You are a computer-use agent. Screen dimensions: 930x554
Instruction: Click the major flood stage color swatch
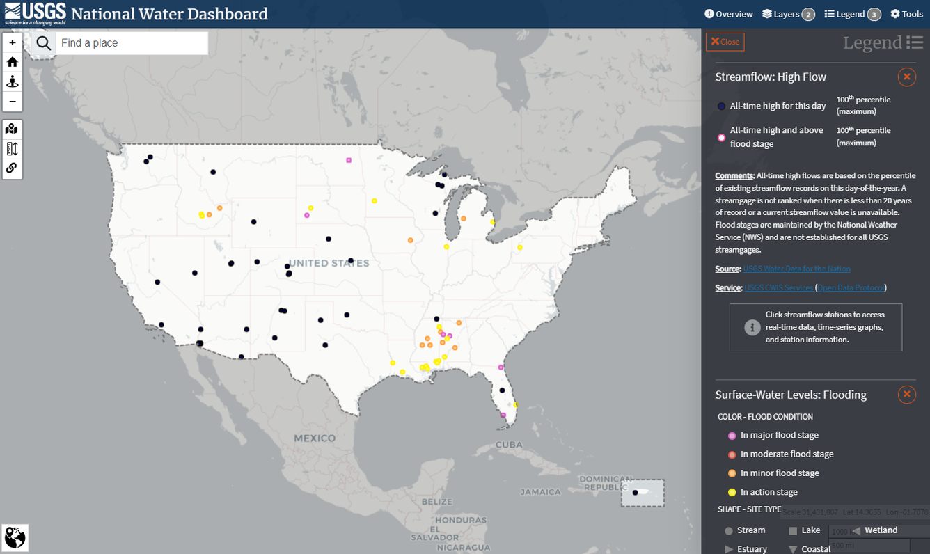732,435
